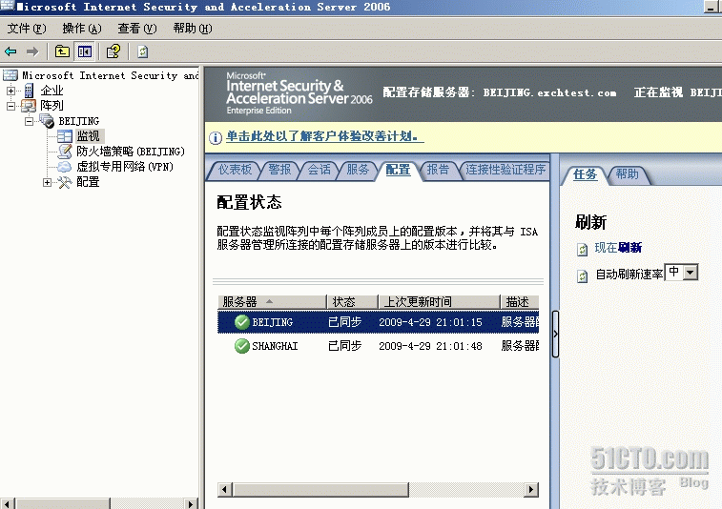The width and height of the screenshot is (722, 509).
Task: Sort by the 服务器 column header
Action: point(272,302)
